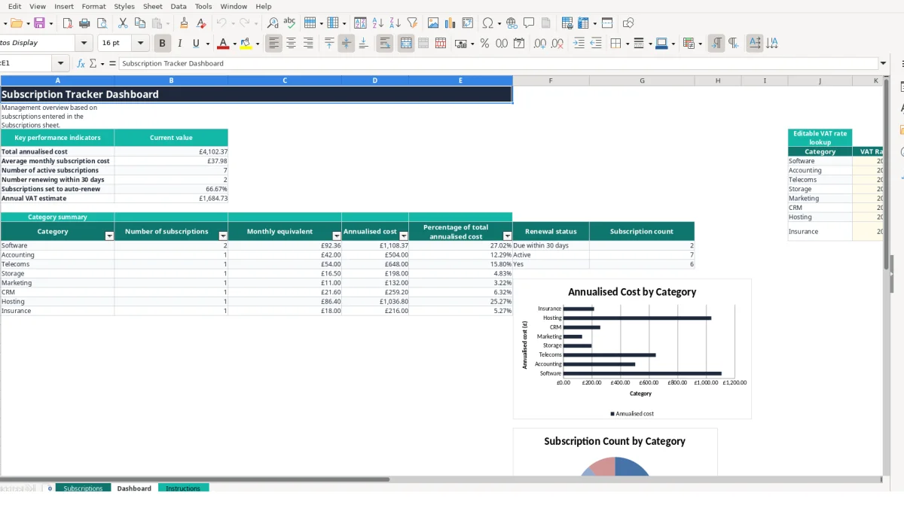
Task: Open the font name dropdown
Action: (x=84, y=44)
